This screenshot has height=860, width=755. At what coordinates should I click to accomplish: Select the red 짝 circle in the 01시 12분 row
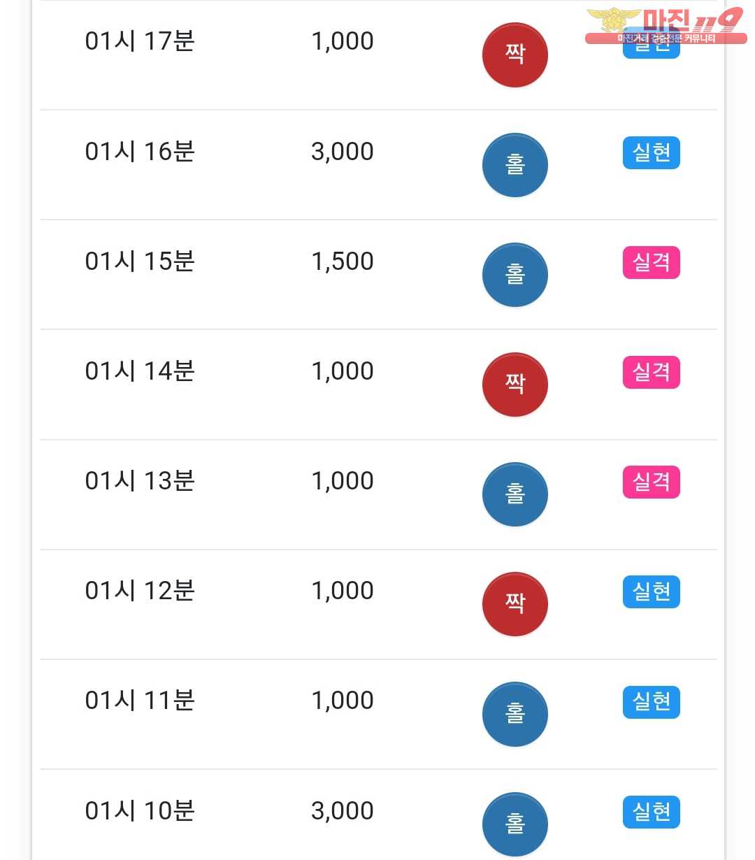[515, 604]
